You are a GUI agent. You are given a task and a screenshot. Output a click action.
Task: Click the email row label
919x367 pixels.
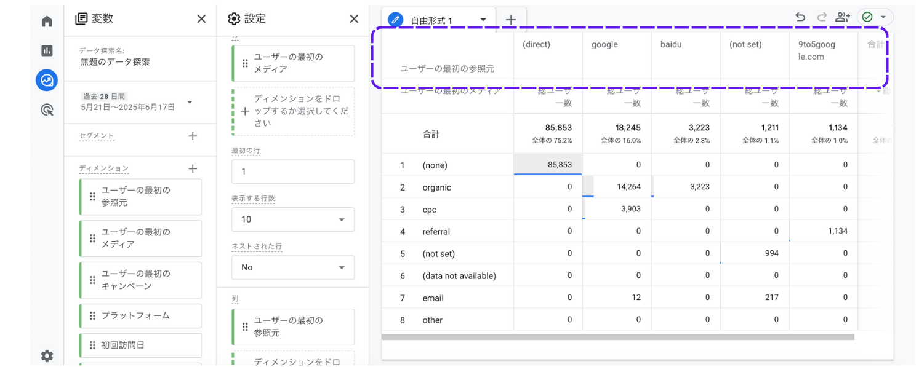[433, 298]
